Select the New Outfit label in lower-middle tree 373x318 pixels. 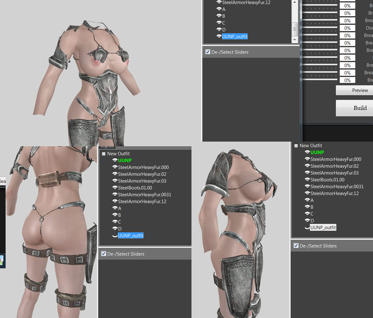tap(118, 154)
